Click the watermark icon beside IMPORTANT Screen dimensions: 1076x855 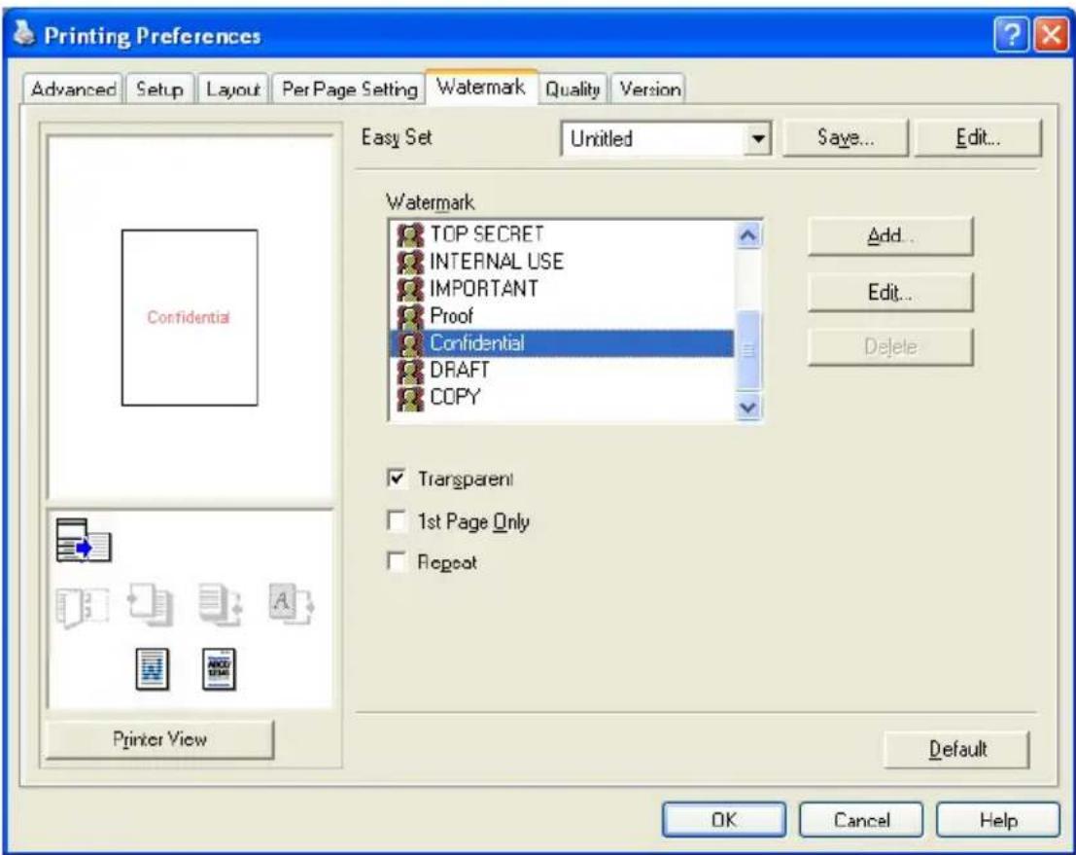click(x=410, y=289)
